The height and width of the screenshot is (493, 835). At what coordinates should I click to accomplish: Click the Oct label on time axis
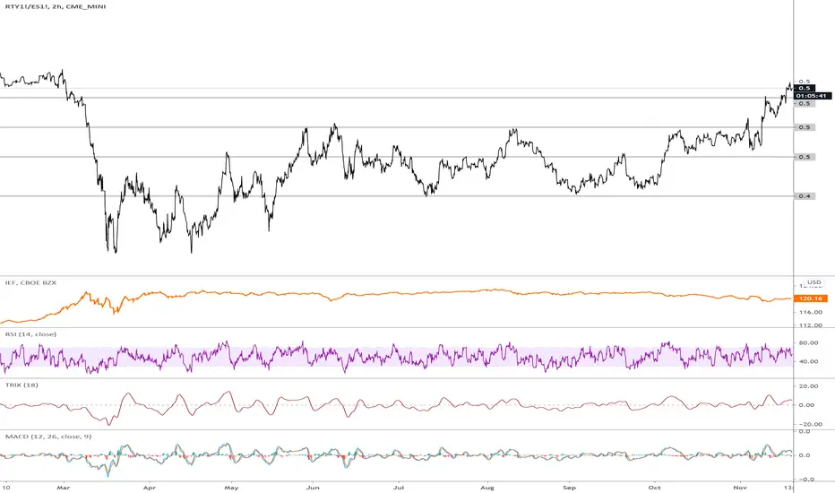(655, 487)
